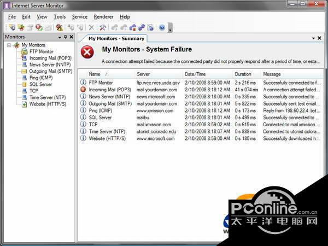Click the new monitor toolbar icon
The image size is (328, 246).
point(12,27)
